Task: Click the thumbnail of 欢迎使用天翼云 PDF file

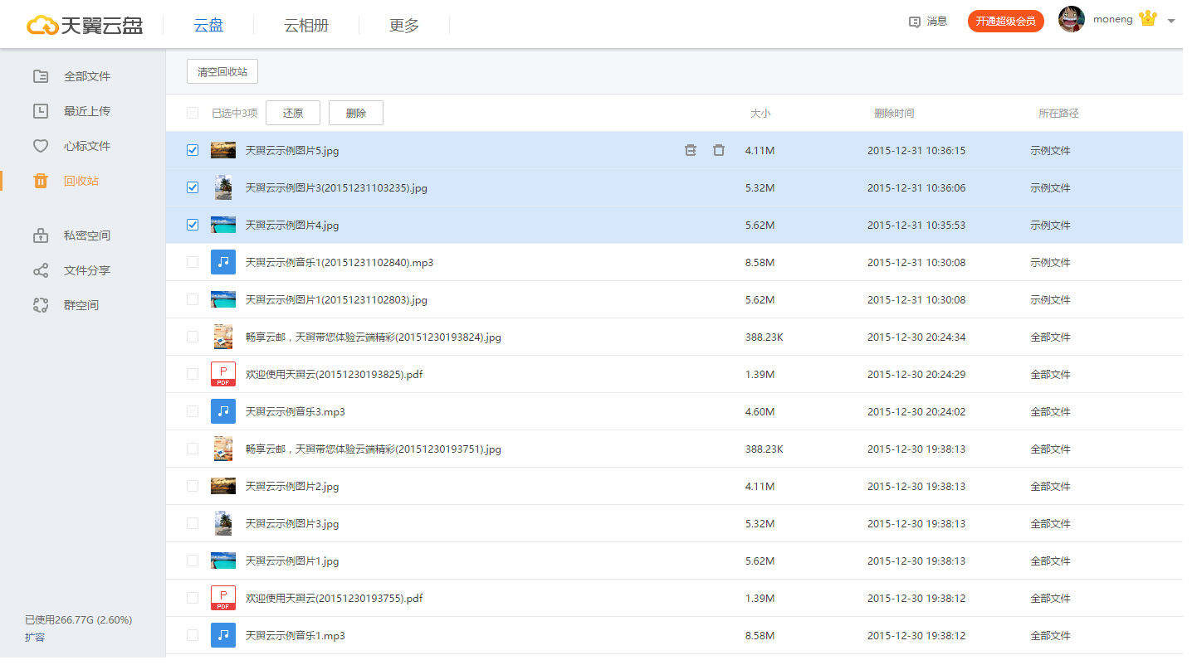Action: (x=222, y=374)
